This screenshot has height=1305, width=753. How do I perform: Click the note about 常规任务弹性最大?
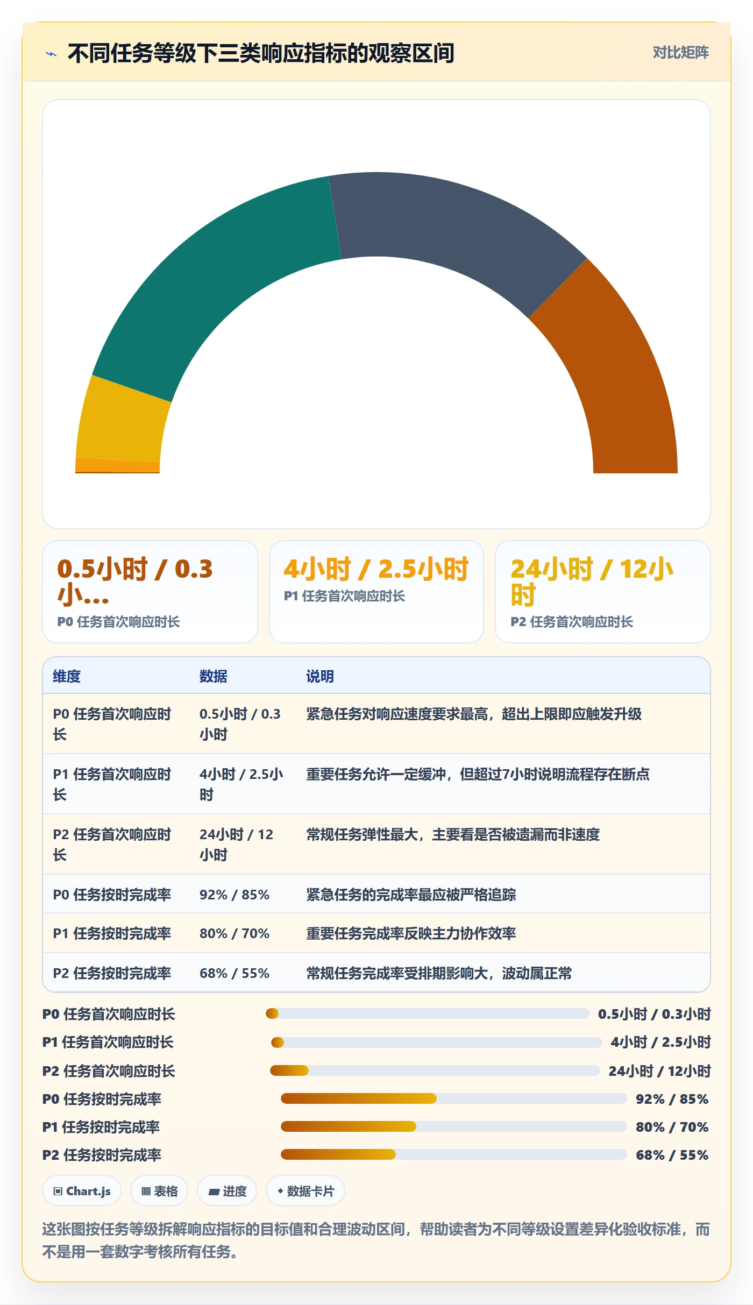pos(453,834)
